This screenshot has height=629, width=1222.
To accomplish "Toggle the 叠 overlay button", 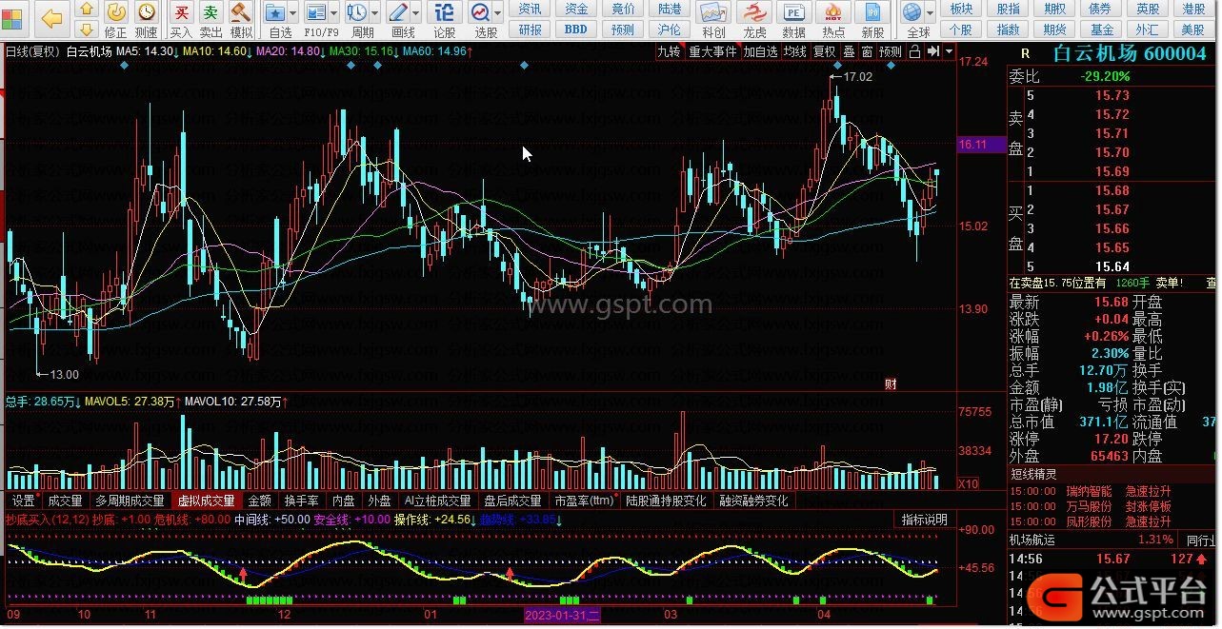I will (849, 51).
